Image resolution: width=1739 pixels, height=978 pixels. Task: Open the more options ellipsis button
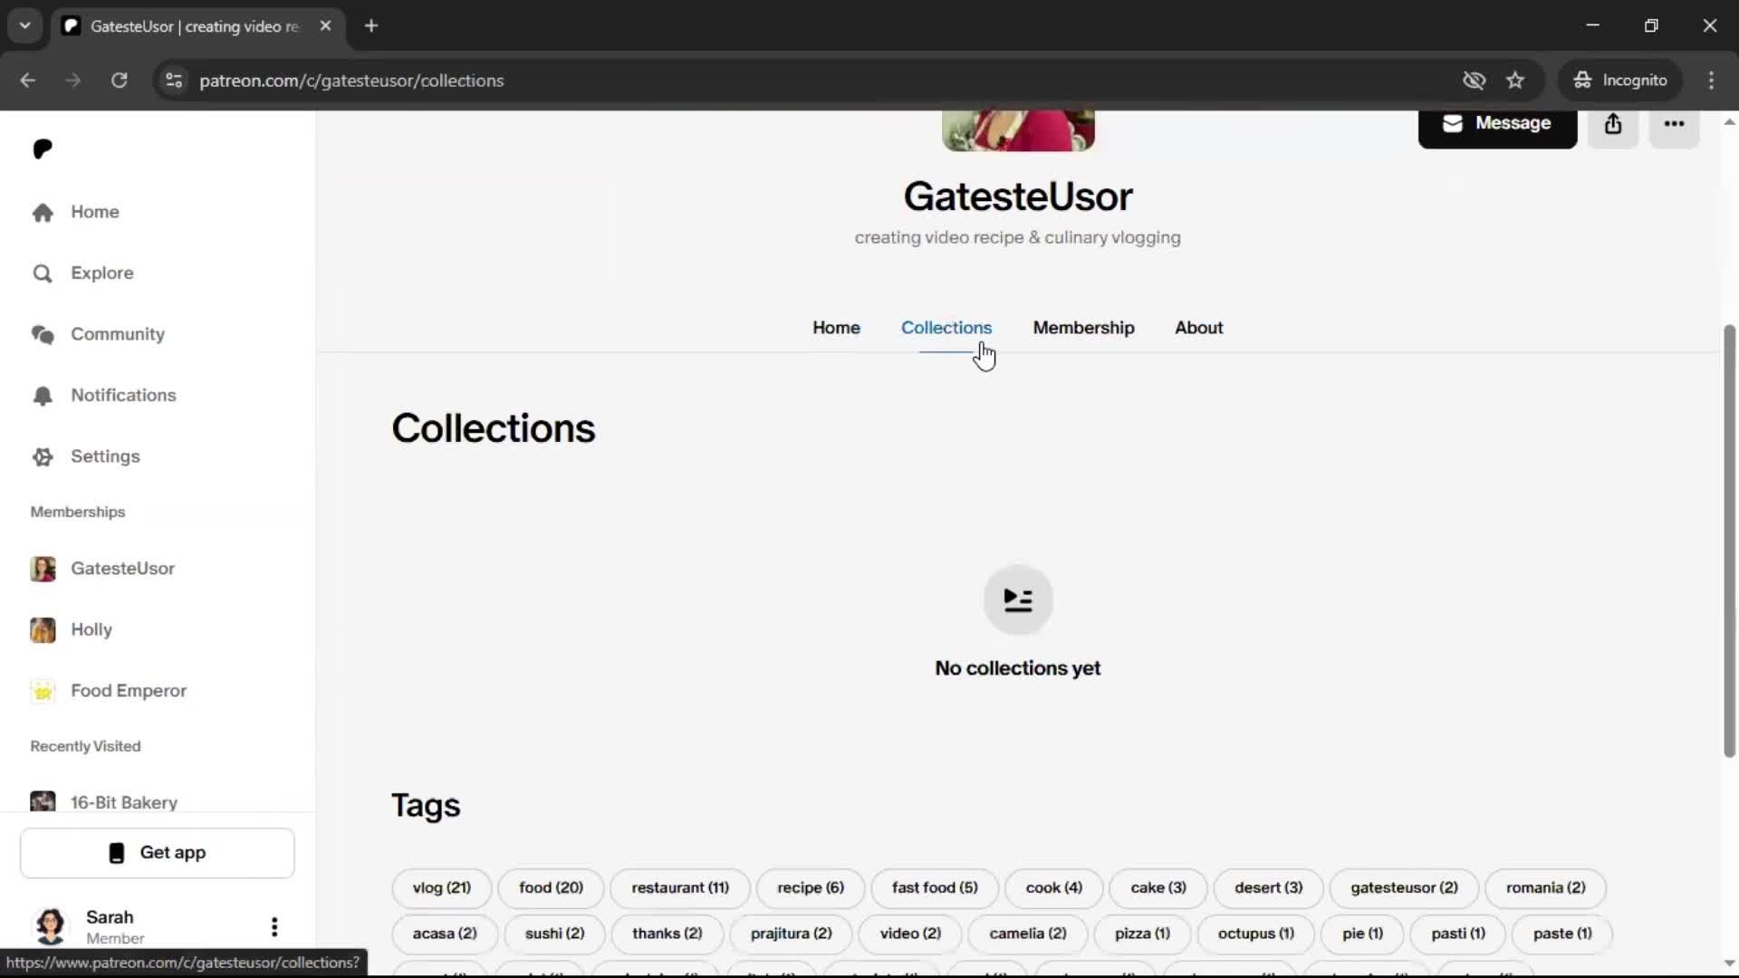tap(1674, 124)
